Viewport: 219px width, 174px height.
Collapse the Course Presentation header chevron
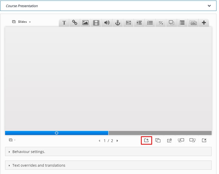pyautogui.click(x=209, y=6)
